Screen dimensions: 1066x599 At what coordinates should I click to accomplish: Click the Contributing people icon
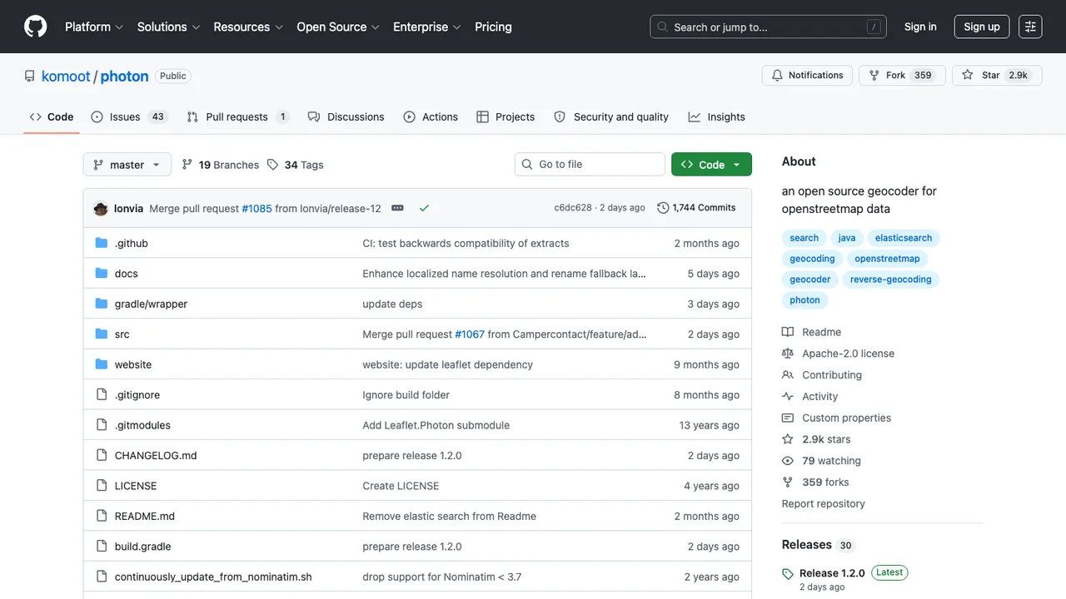(788, 375)
